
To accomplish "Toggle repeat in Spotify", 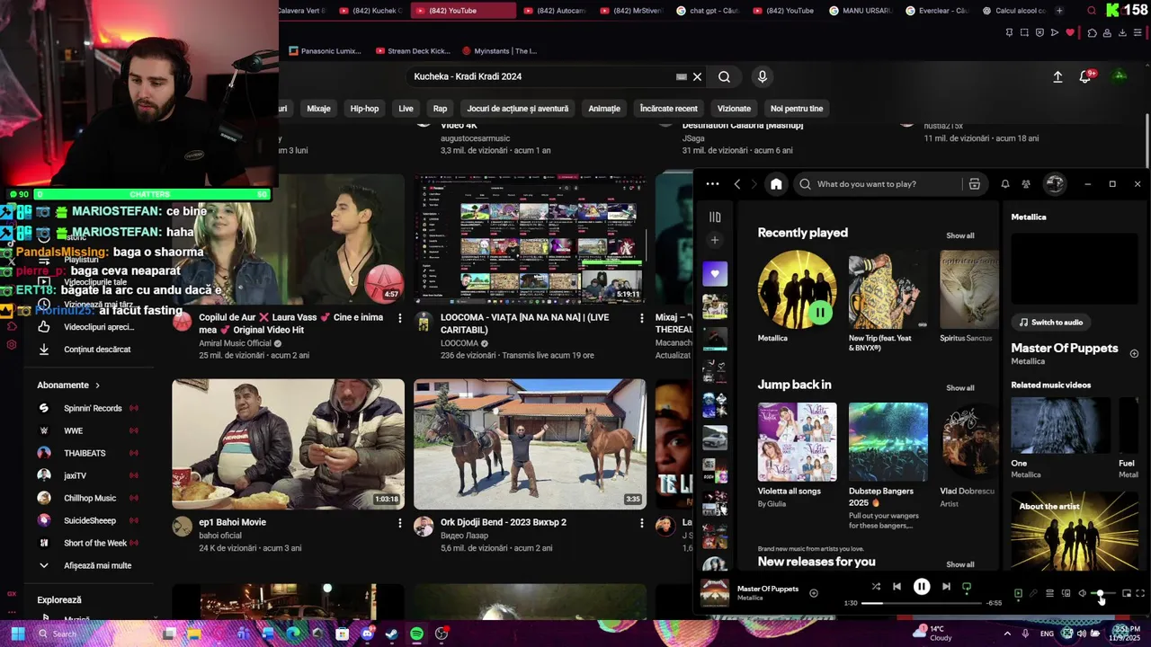I will [x=967, y=587].
